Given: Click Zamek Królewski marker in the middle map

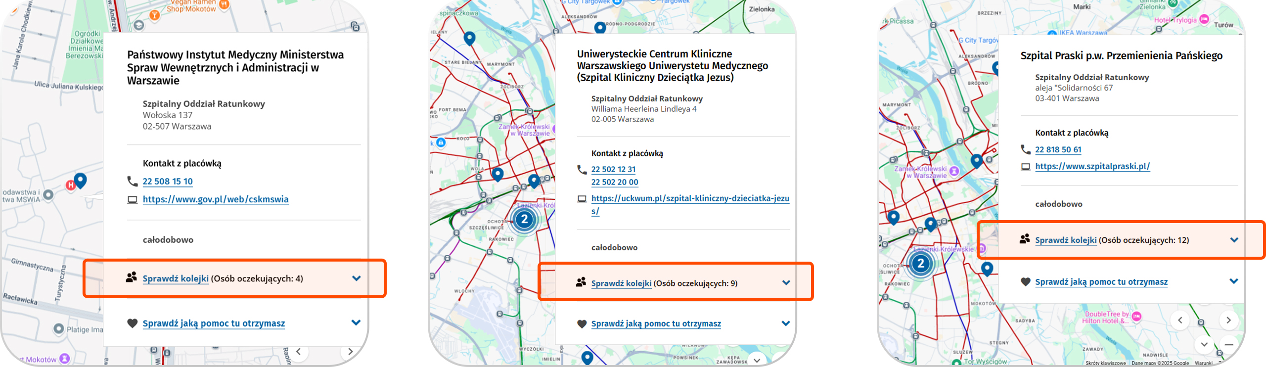Looking at the screenshot, I should (x=554, y=129).
